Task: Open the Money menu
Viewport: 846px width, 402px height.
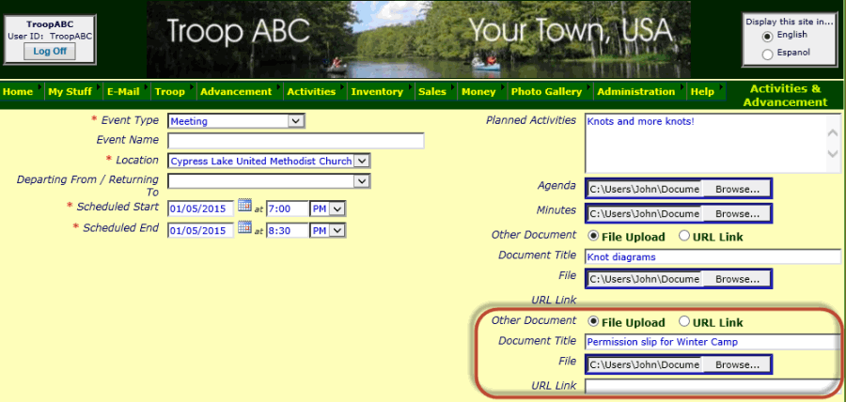Action: pos(478,92)
